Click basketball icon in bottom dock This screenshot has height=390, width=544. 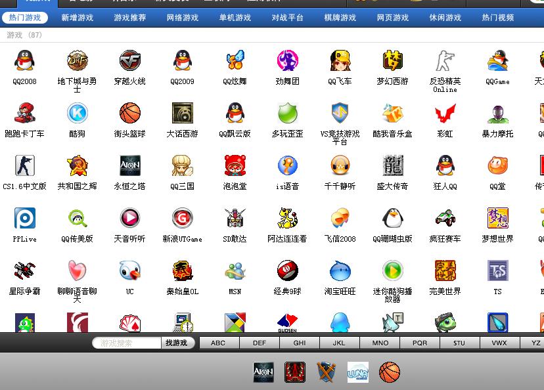click(x=390, y=372)
